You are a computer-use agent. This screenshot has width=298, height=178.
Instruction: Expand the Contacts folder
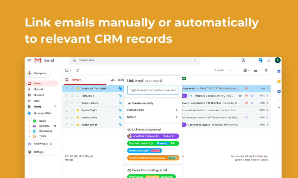29,126
